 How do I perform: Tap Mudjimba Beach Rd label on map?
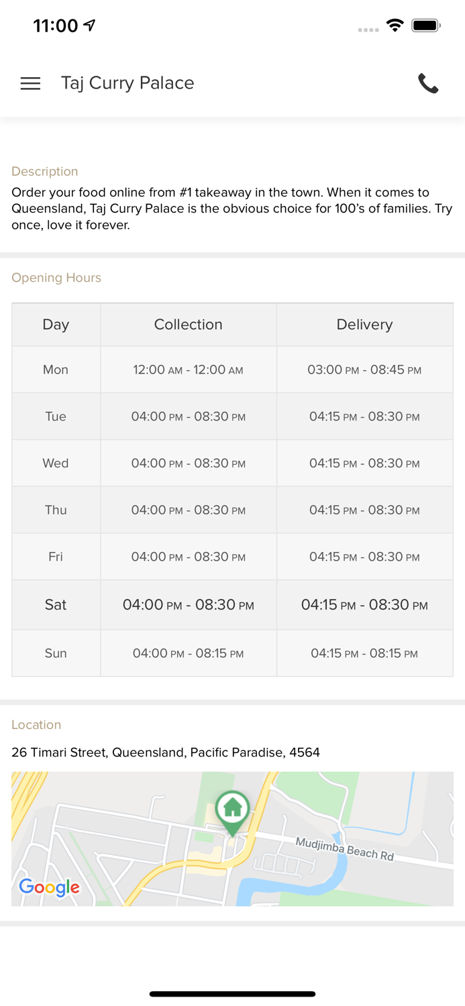345,849
